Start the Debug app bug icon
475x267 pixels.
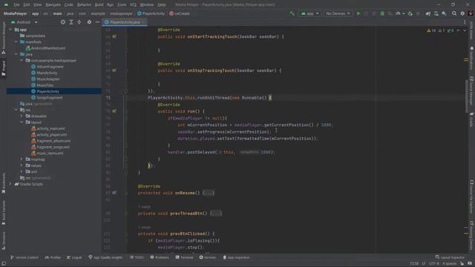tap(382, 13)
